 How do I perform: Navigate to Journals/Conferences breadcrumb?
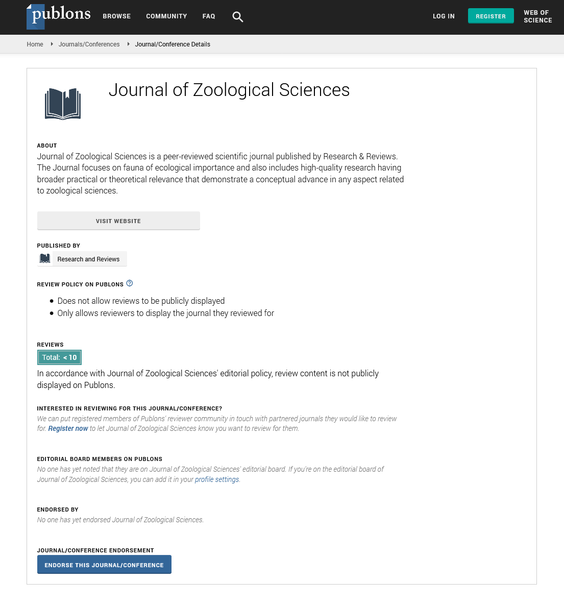coord(89,44)
